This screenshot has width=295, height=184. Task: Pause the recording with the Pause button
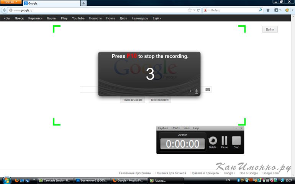pos(224,140)
